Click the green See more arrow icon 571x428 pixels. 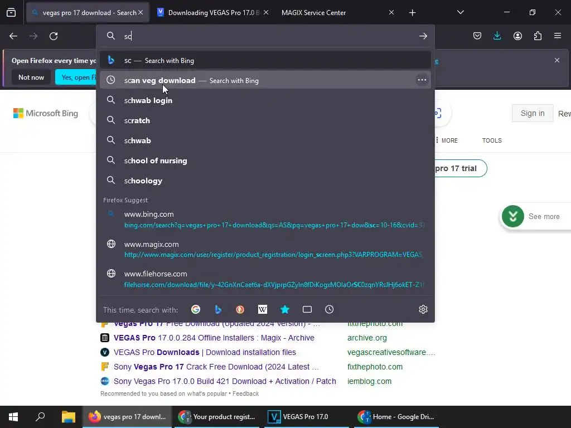(513, 217)
